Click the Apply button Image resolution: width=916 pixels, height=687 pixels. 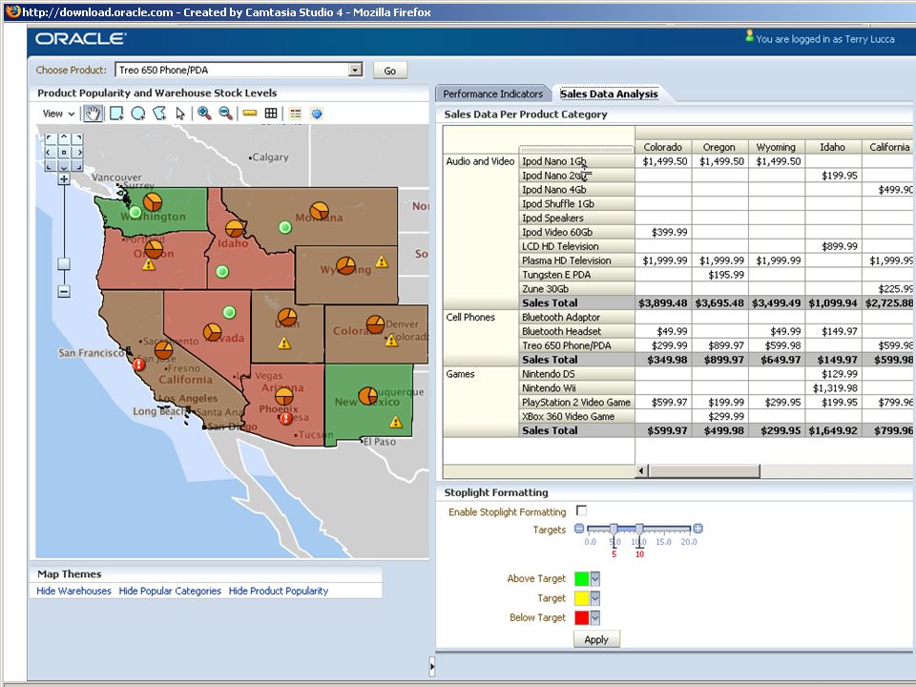coord(596,639)
